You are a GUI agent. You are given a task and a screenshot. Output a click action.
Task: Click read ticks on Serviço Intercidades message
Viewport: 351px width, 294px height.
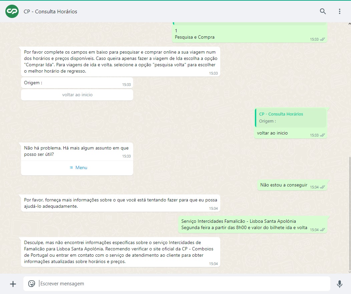[322, 229]
